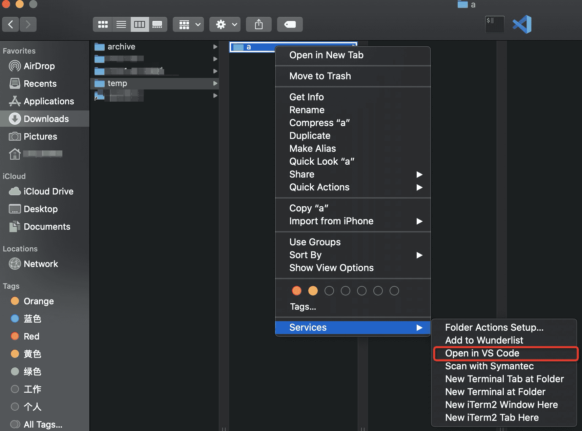Switch to column view in Finder toolbar

tap(140, 24)
